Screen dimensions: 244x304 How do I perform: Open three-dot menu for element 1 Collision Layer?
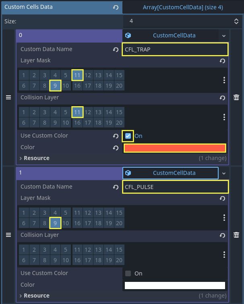coord(224,255)
